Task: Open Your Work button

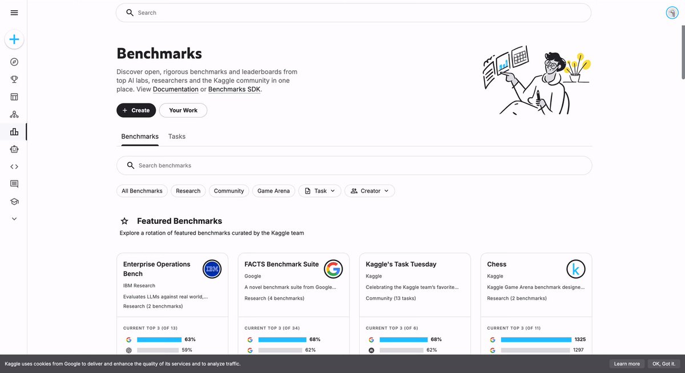Action: click(183, 110)
